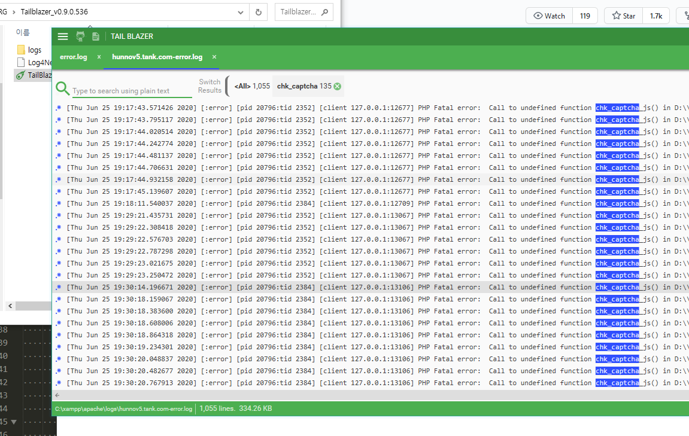Click the horizontal scrollbar left arrow in log view
This screenshot has height=436, width=689.
pyautogui.click(x=57, y=395)
